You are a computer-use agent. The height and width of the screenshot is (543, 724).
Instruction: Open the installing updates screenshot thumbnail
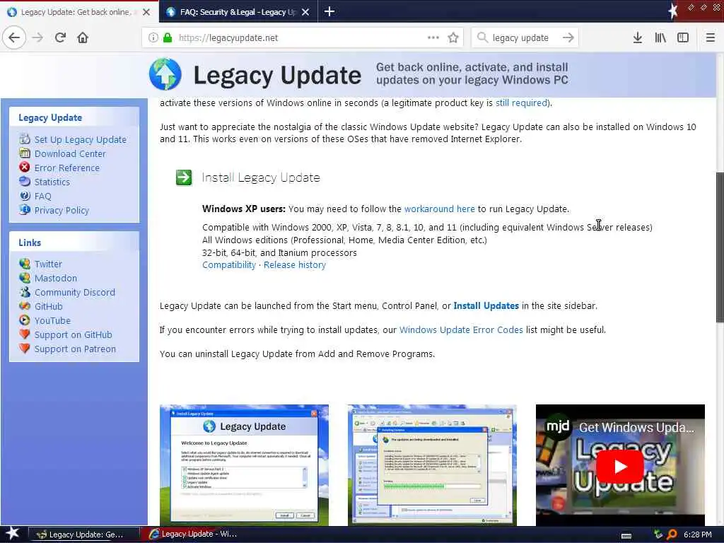pyautogui.click(x=432, y=465)
